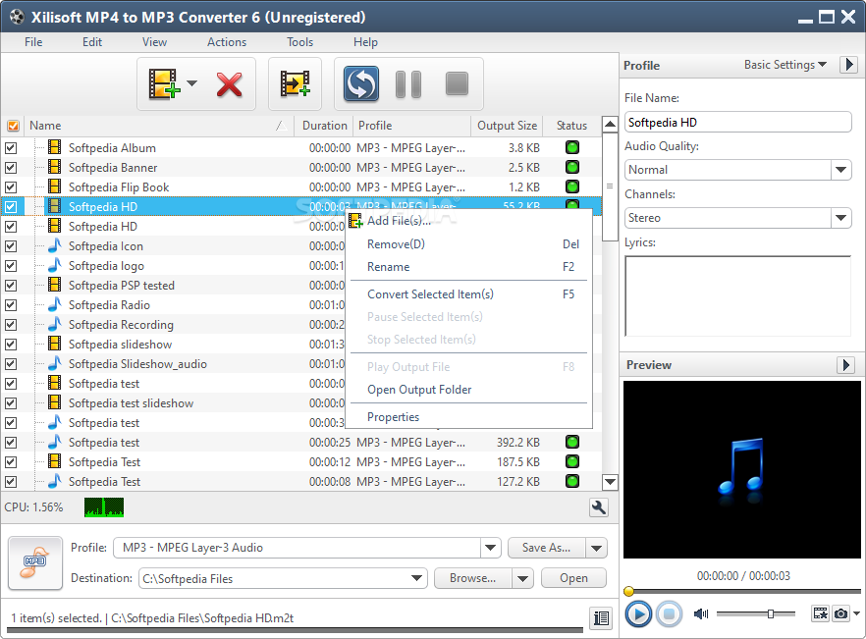Expand the Destination path dropdown

(x=417, y=578)
